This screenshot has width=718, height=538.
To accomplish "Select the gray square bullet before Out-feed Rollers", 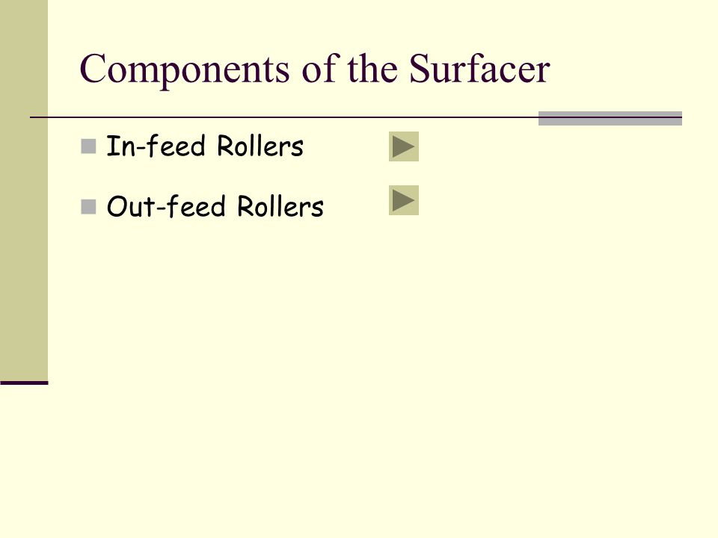I will pyautogui.click(x=88, y=207).
